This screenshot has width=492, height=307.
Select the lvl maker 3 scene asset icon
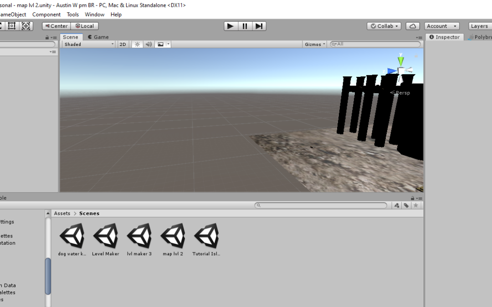(139, 236)
